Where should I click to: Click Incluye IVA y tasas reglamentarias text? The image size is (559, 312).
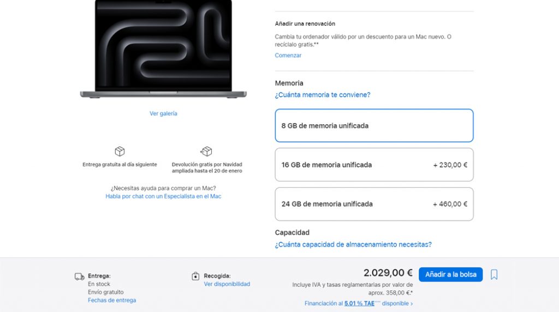pyautogui.click(x=353, y=289)
